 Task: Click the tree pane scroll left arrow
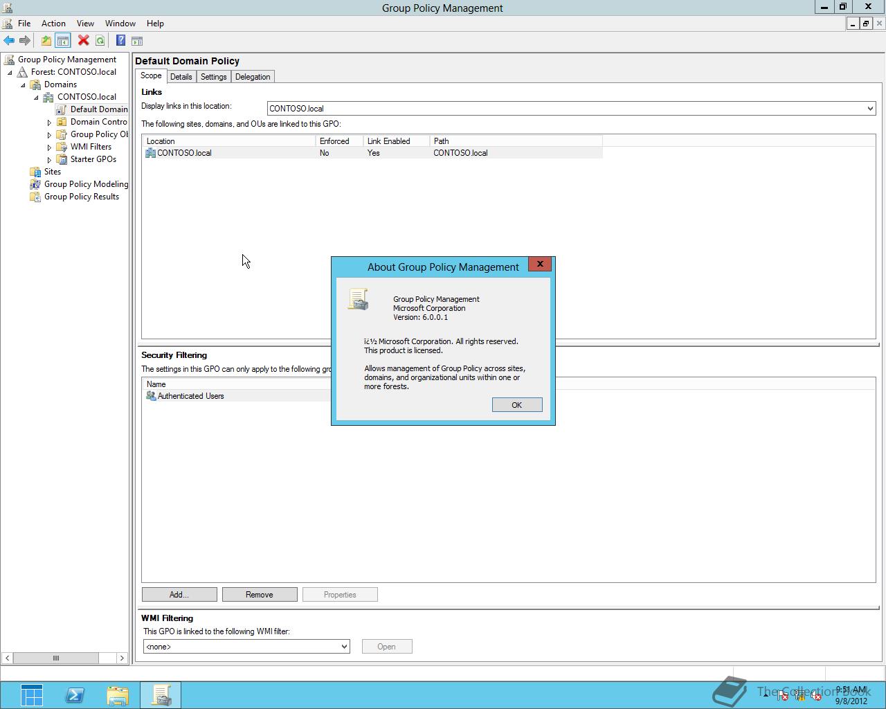click(7, 658)
